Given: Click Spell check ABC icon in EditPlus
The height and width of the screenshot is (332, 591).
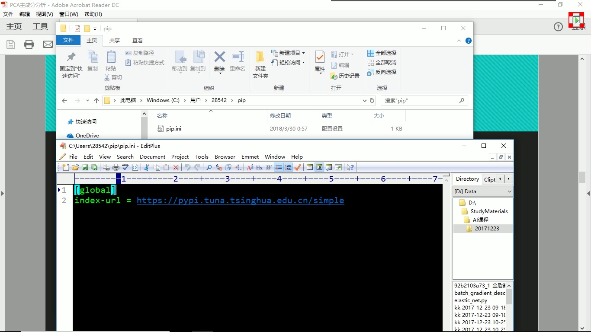Looking at the screenshot, I should pos(125,167).
